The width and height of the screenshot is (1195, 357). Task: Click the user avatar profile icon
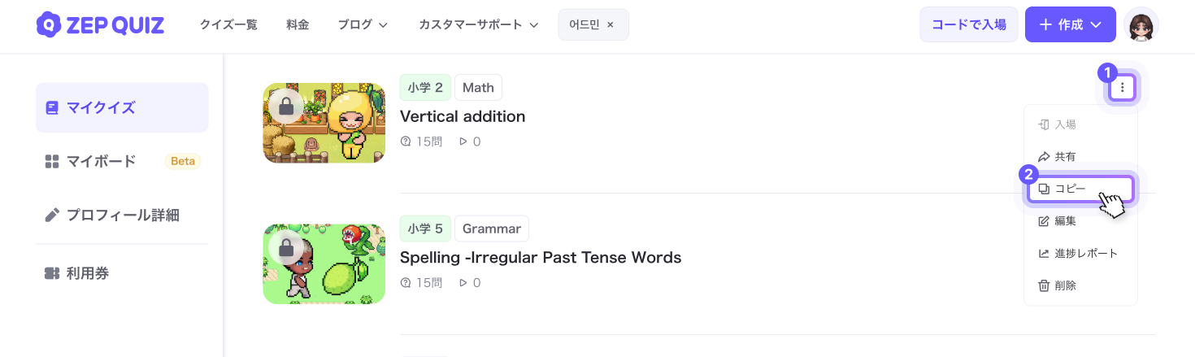[x=1141, y=24]
